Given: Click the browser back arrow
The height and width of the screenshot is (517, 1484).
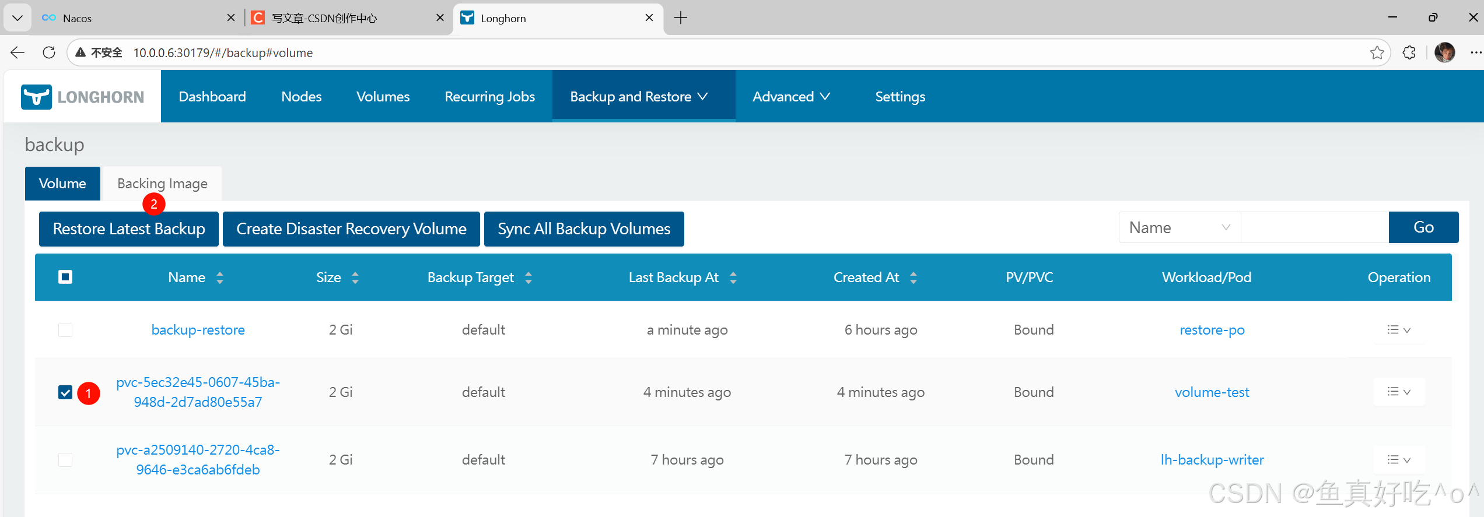Looking at the screenshot, I should pos(17,52).
